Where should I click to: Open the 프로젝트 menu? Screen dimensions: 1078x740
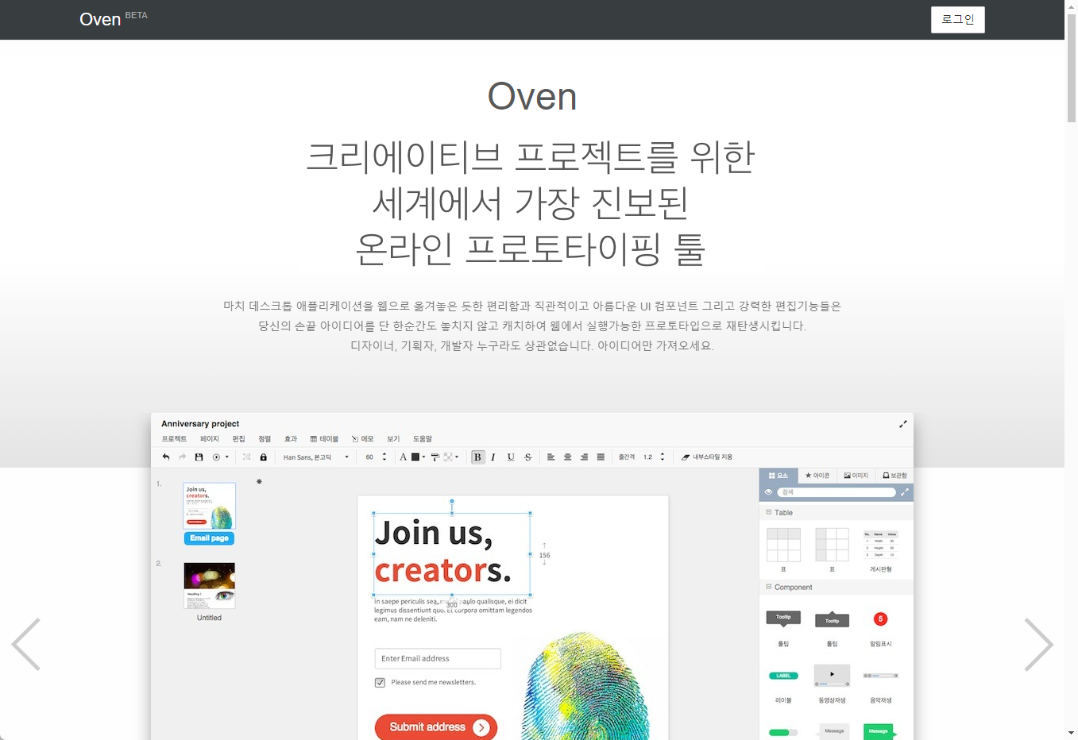tap(175, 439)
